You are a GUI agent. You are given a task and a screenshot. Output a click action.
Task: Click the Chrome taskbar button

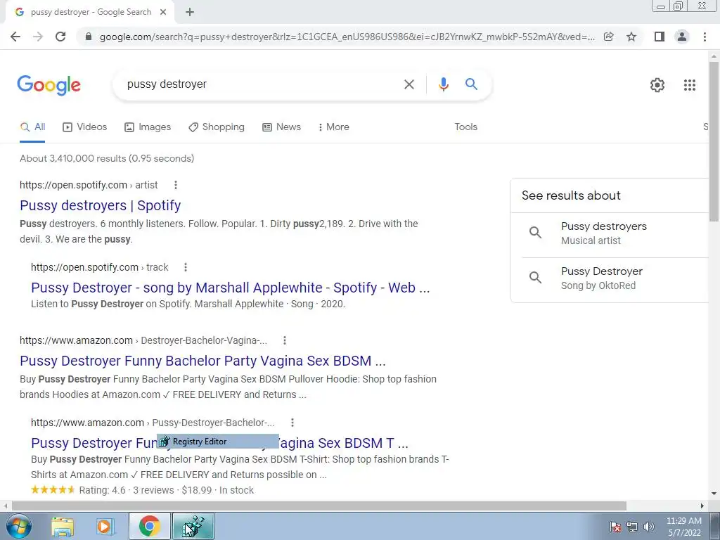[149, 526]
